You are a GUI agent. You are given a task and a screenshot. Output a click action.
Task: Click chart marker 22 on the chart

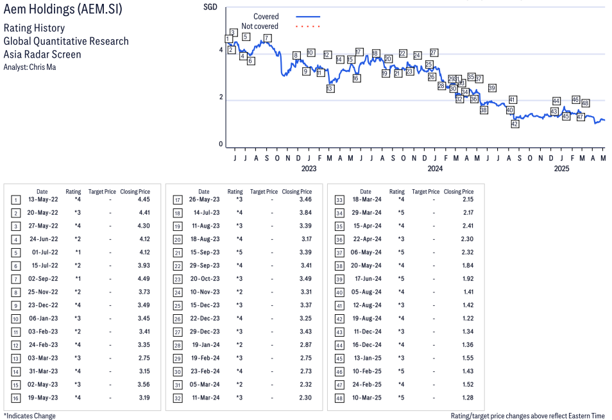(x=403, y=53)
